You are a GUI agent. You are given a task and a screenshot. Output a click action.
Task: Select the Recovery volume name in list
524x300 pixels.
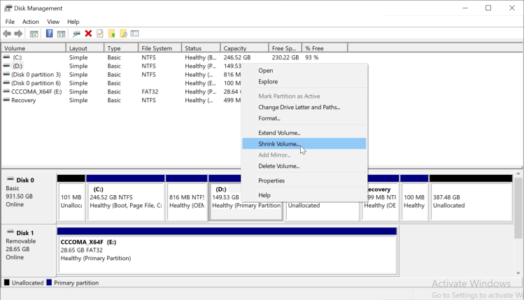click(23, 100)
